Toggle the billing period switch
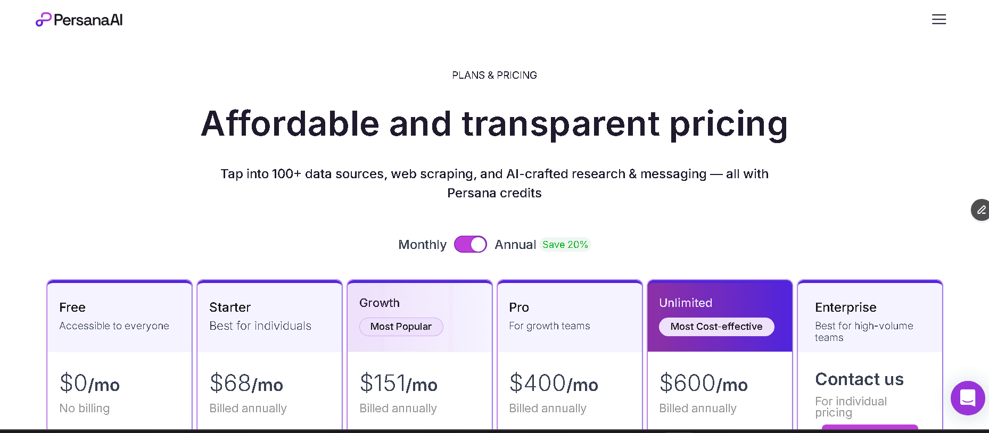989x433 pixels. [471, 244]
